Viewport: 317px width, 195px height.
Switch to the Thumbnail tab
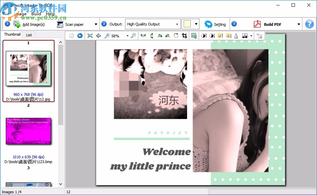(12, 34)
